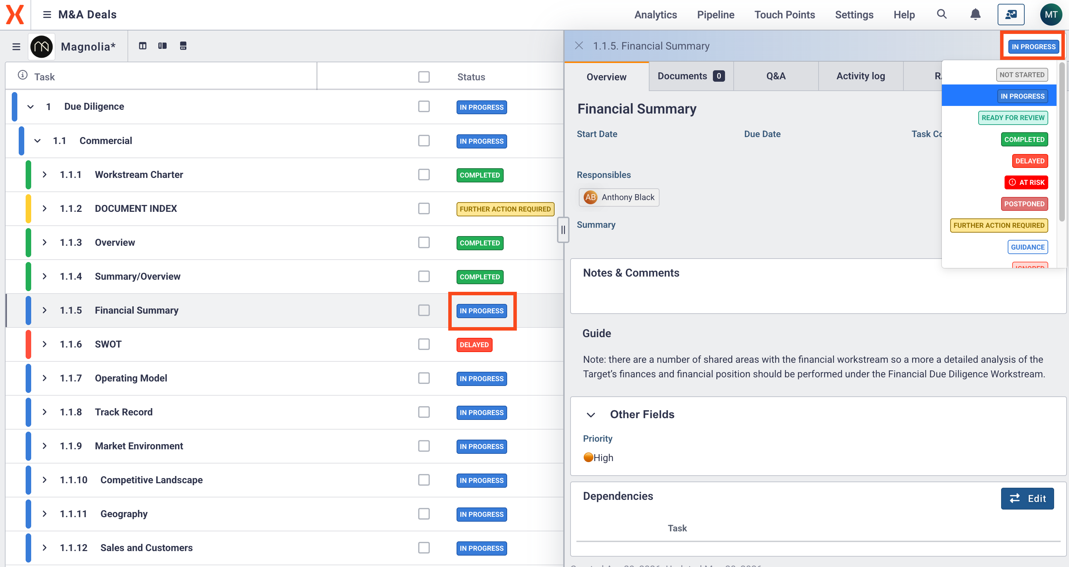Select the Overview tab
This screenshot has height=567, width=1069.
(606, 77)
